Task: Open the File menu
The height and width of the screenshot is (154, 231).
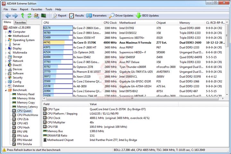Action: point(5,9)
